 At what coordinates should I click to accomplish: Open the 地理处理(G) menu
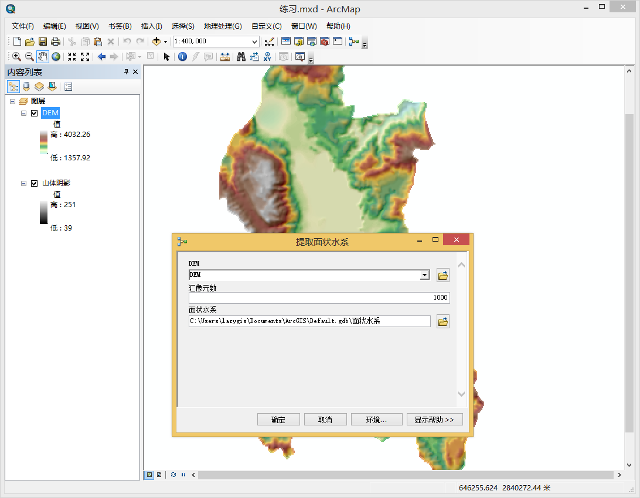pyautogui.click(x=223, y=26)
